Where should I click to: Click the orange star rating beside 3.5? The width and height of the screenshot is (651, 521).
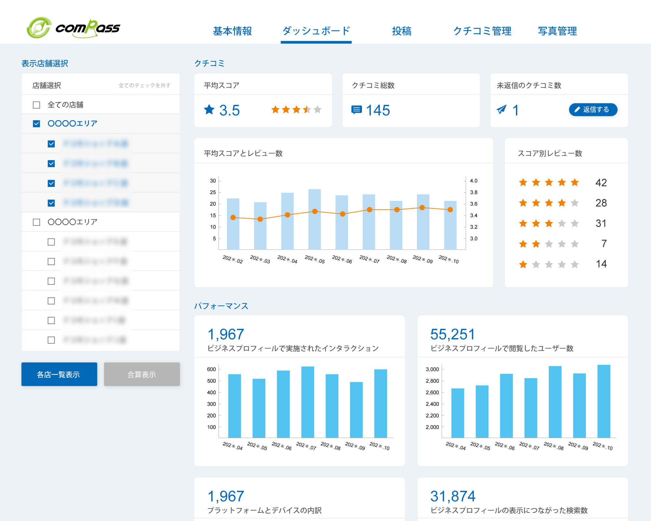click(x=297, y=110)
